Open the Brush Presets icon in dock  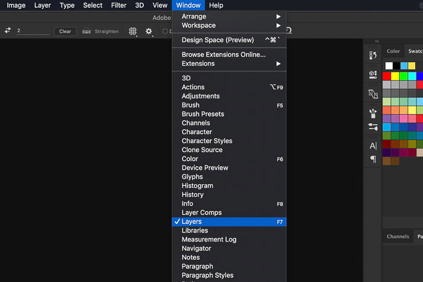pos(373,114)
